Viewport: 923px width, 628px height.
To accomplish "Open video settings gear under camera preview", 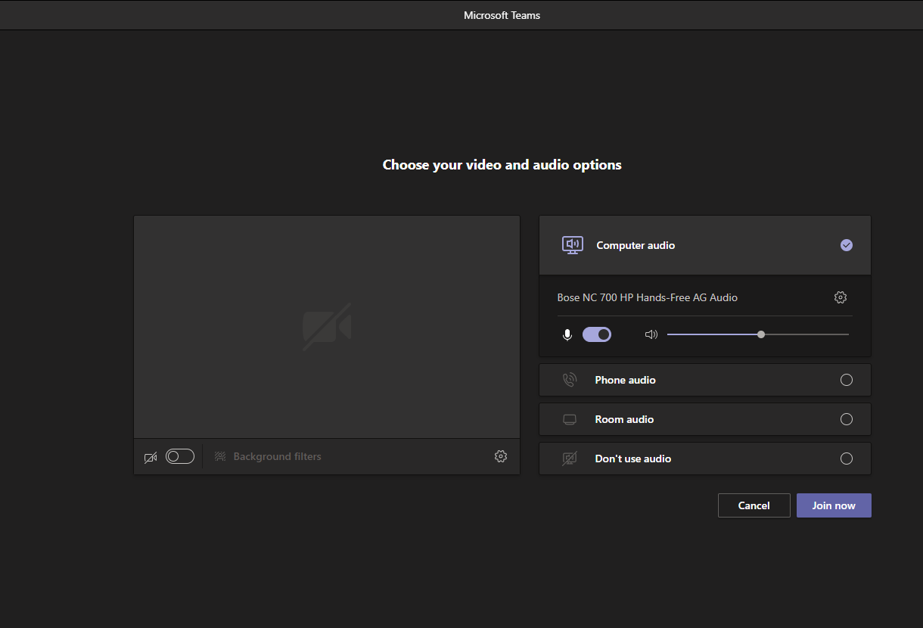I will [x=500, y=456].
